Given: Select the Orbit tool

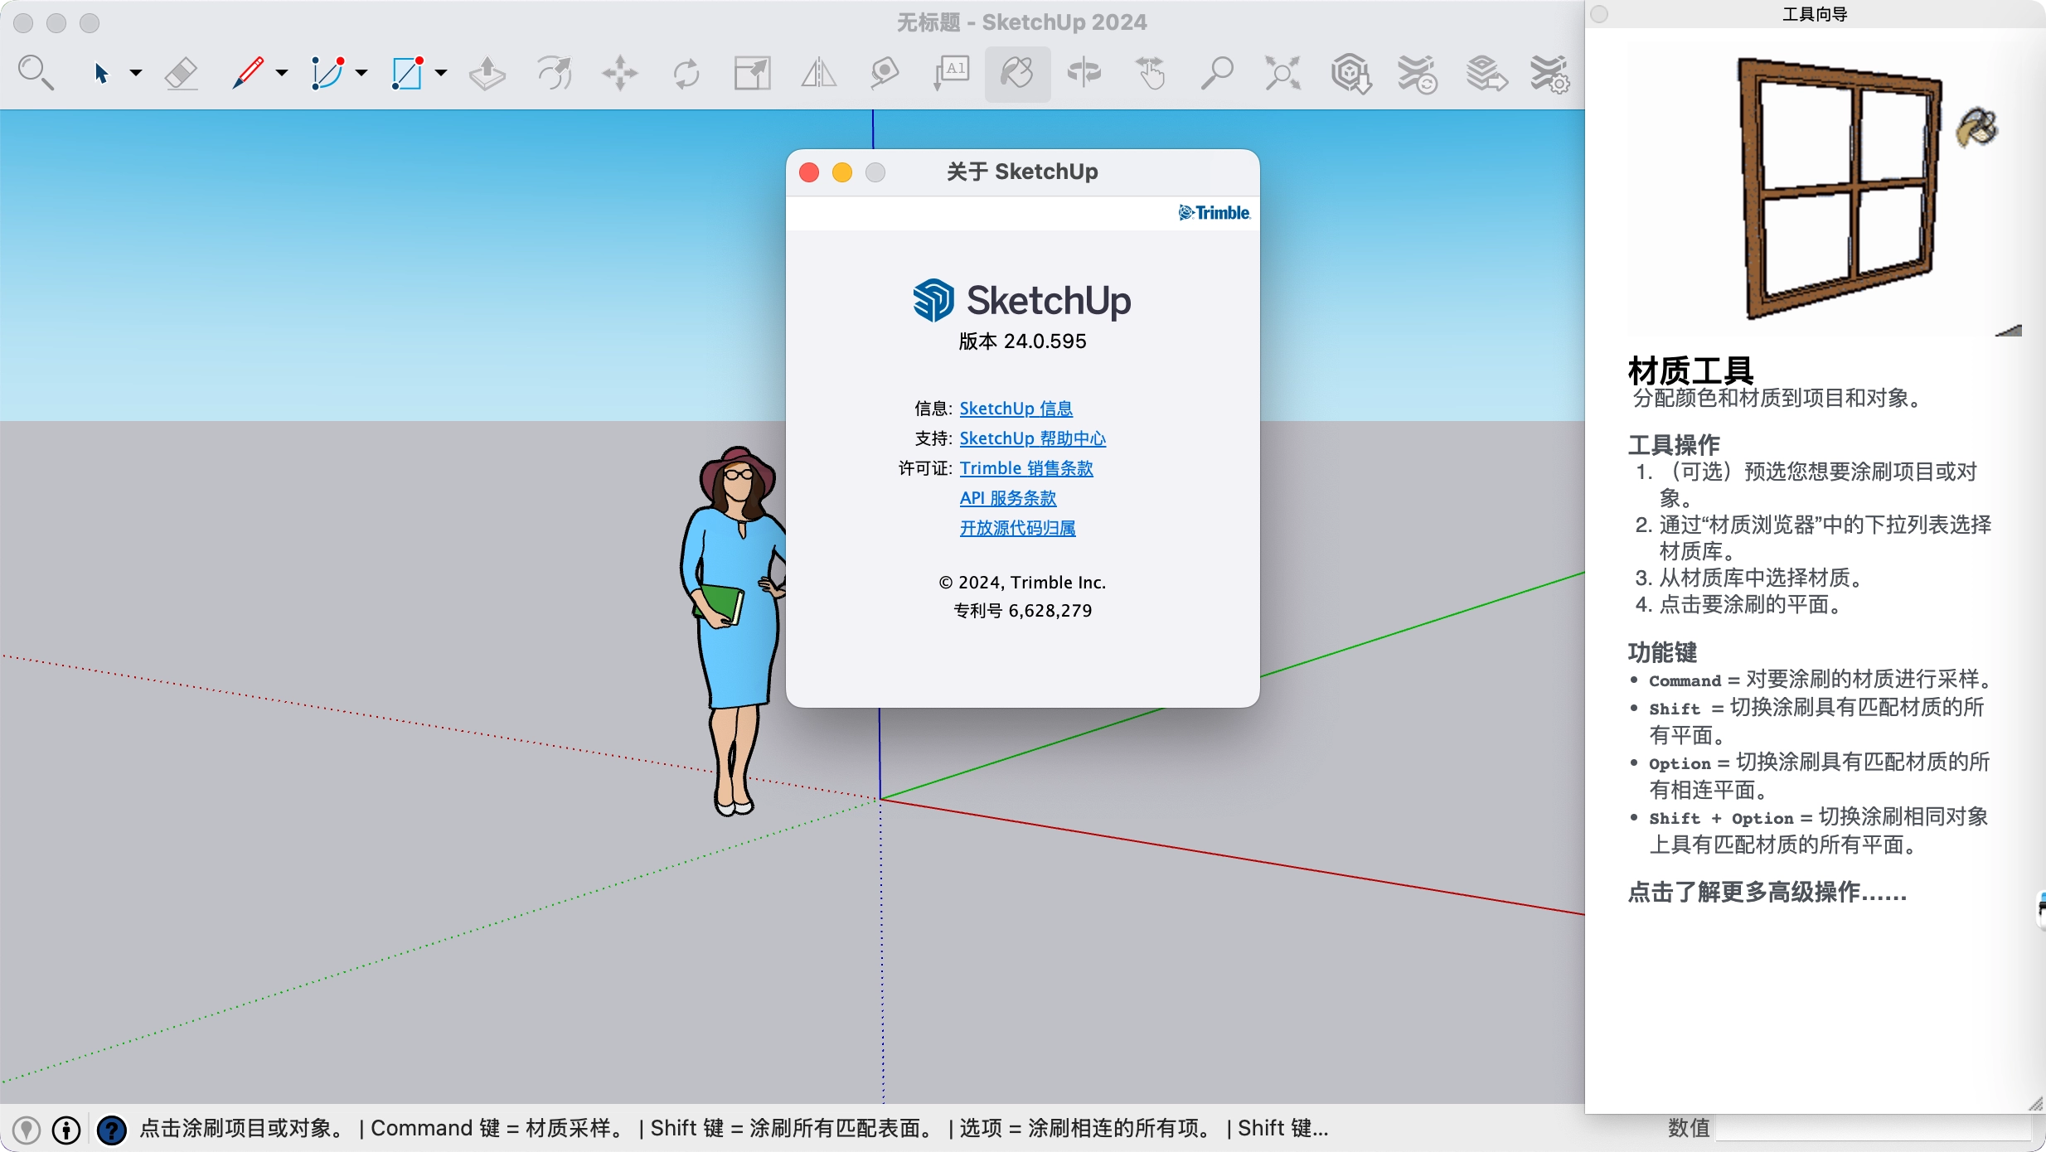Looking at the screenshot, I should tap(1084, 74).
